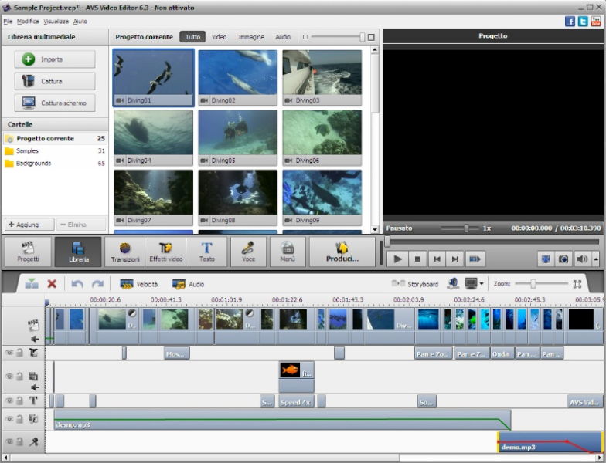Adjust the timeline Zoom slider

[x=532, y=284]
